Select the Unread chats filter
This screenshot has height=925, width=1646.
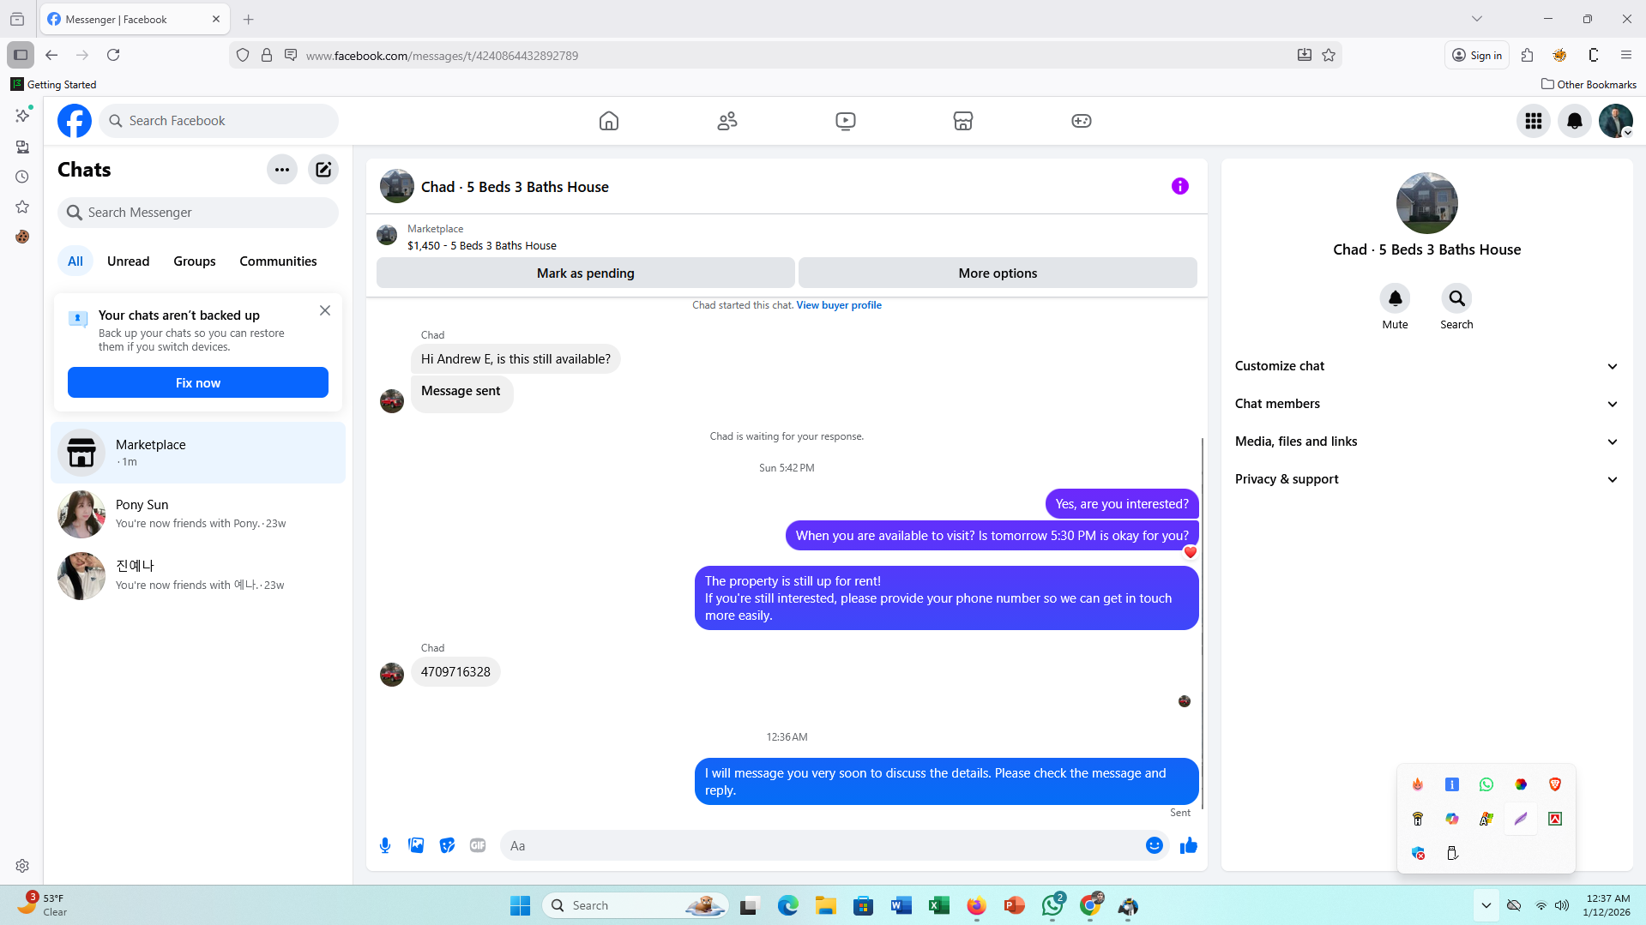pos(128,261)
